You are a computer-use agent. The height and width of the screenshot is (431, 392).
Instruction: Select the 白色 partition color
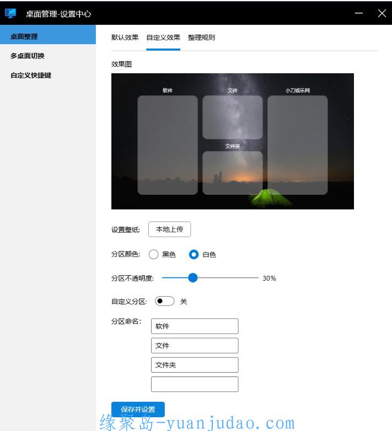coord(194,254)
